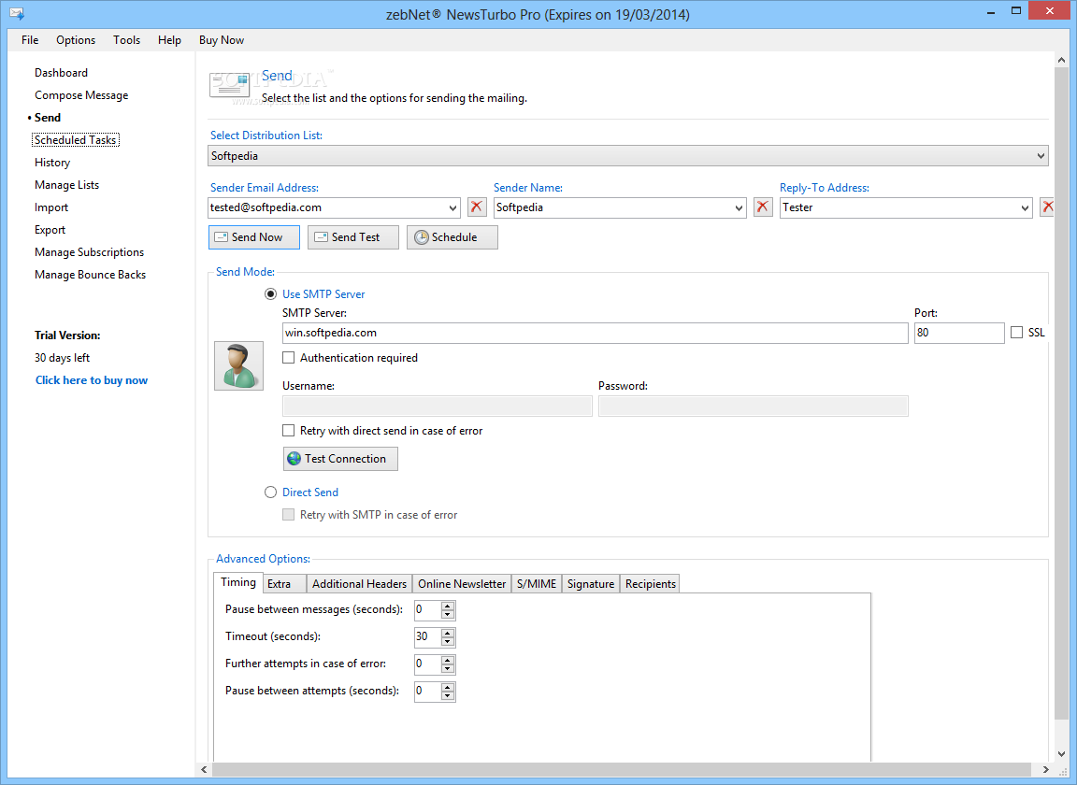1077x785 pixels.
Task: Click the Timeout seconds value field
Action: coord(427,636)
